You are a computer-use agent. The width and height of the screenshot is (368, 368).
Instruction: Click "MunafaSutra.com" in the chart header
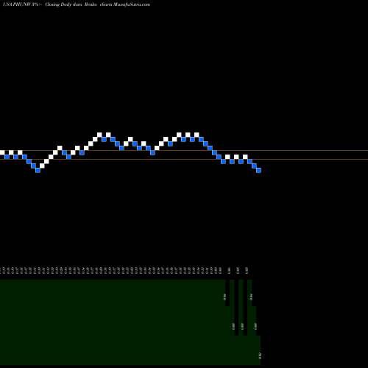(132, 4)
